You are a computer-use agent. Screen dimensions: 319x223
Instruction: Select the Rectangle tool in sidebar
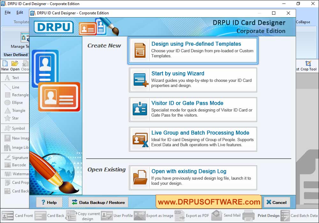click(x=17, y=95)
